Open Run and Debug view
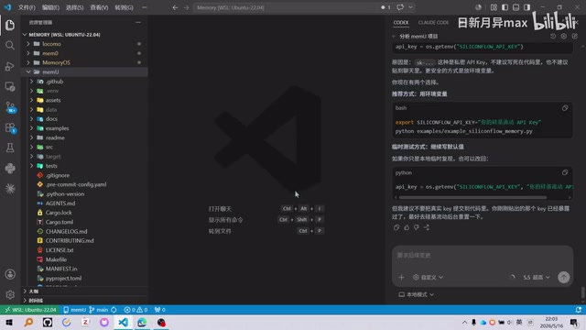 [x=10, y=66]
